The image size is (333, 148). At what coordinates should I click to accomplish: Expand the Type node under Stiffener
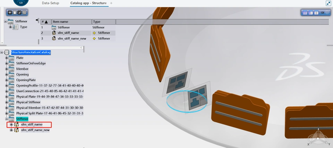pos(10,27)
